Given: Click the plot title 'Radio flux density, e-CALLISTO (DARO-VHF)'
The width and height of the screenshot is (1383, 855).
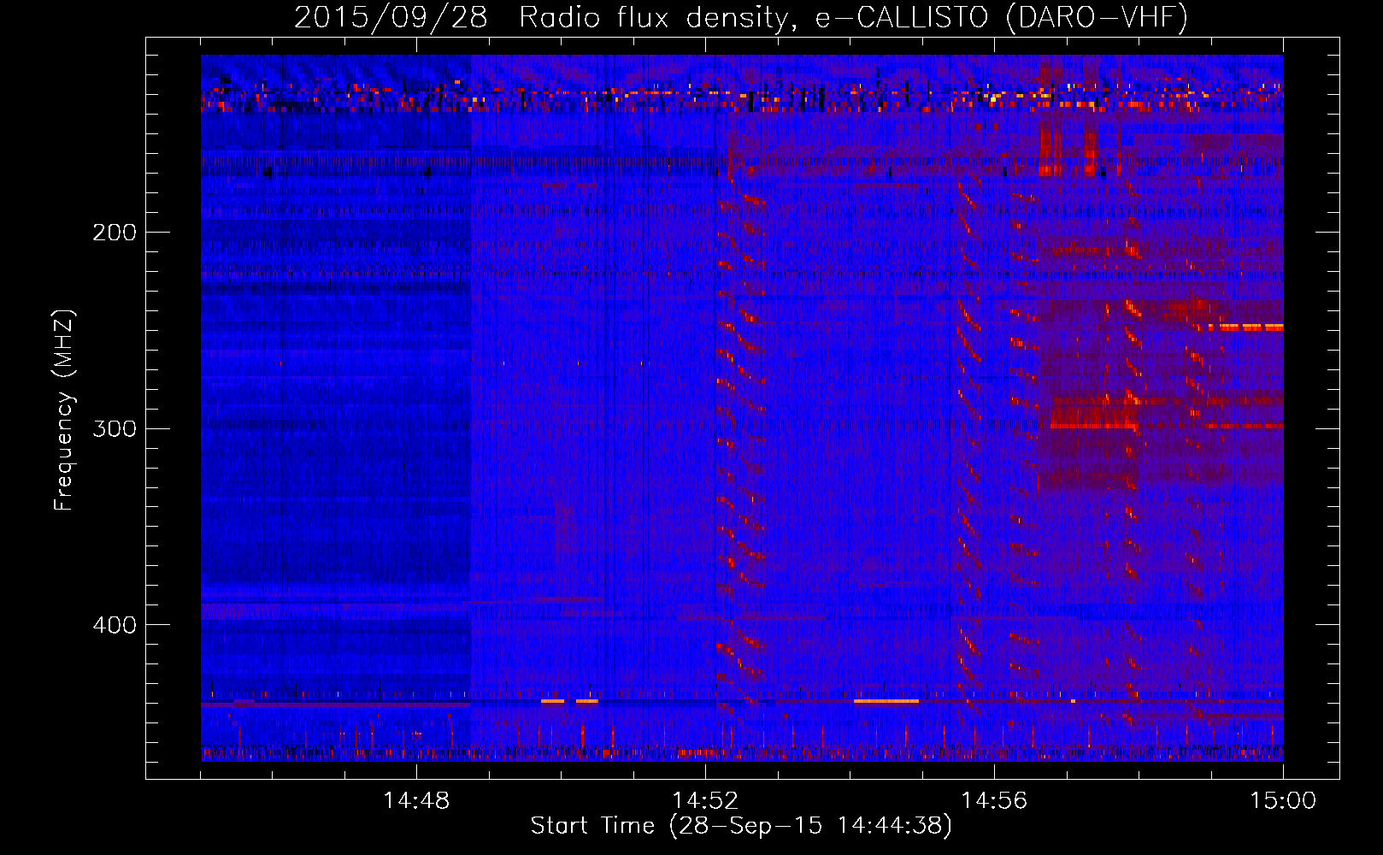Looking at the screenshot, I should (853, 17).
